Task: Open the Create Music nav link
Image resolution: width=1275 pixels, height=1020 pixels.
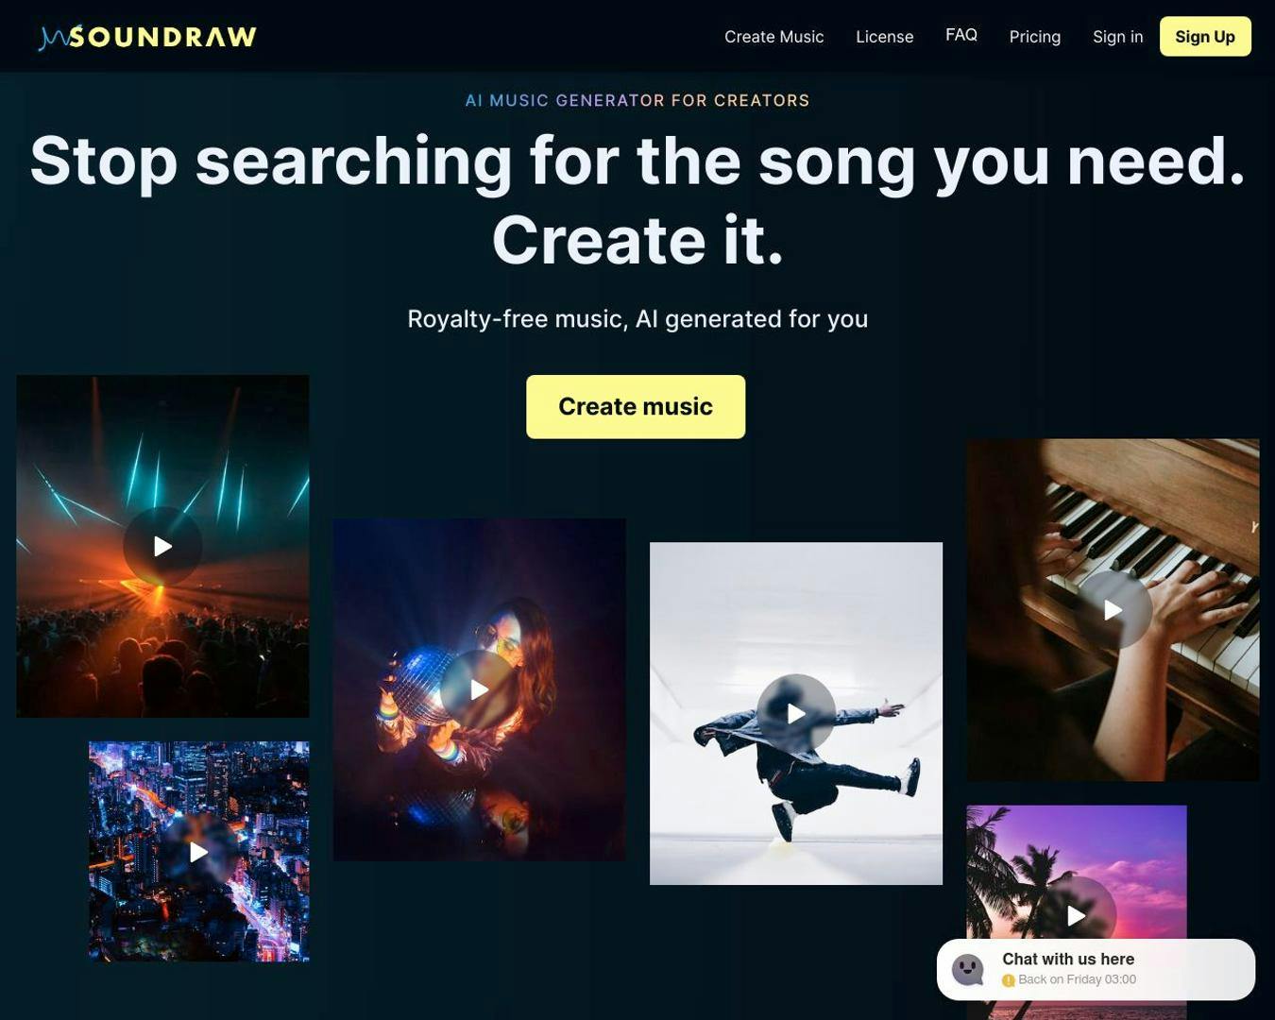Action: [x=773, y=37]
